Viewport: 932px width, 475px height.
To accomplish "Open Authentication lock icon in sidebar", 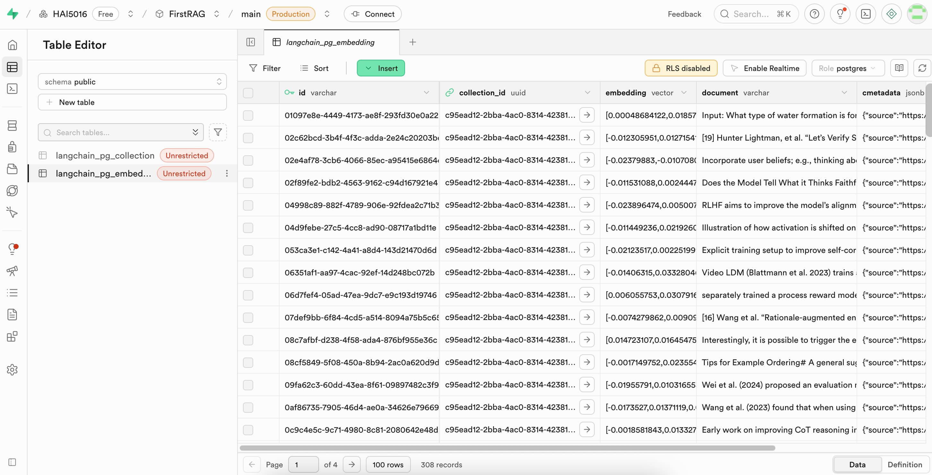I will [12, 147].
